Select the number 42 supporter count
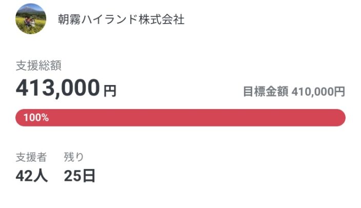Image resolution: width=361 pixels, height=208 pixels. tap(24, 176)
